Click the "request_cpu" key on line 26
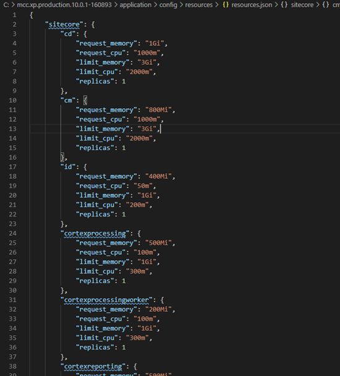This screenshot has height=376, width=340. (x=101, y=252)
